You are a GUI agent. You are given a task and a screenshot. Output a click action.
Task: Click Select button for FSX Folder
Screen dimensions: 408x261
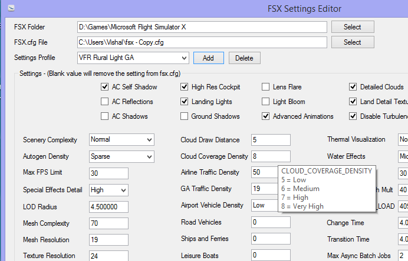coord(353,26)
